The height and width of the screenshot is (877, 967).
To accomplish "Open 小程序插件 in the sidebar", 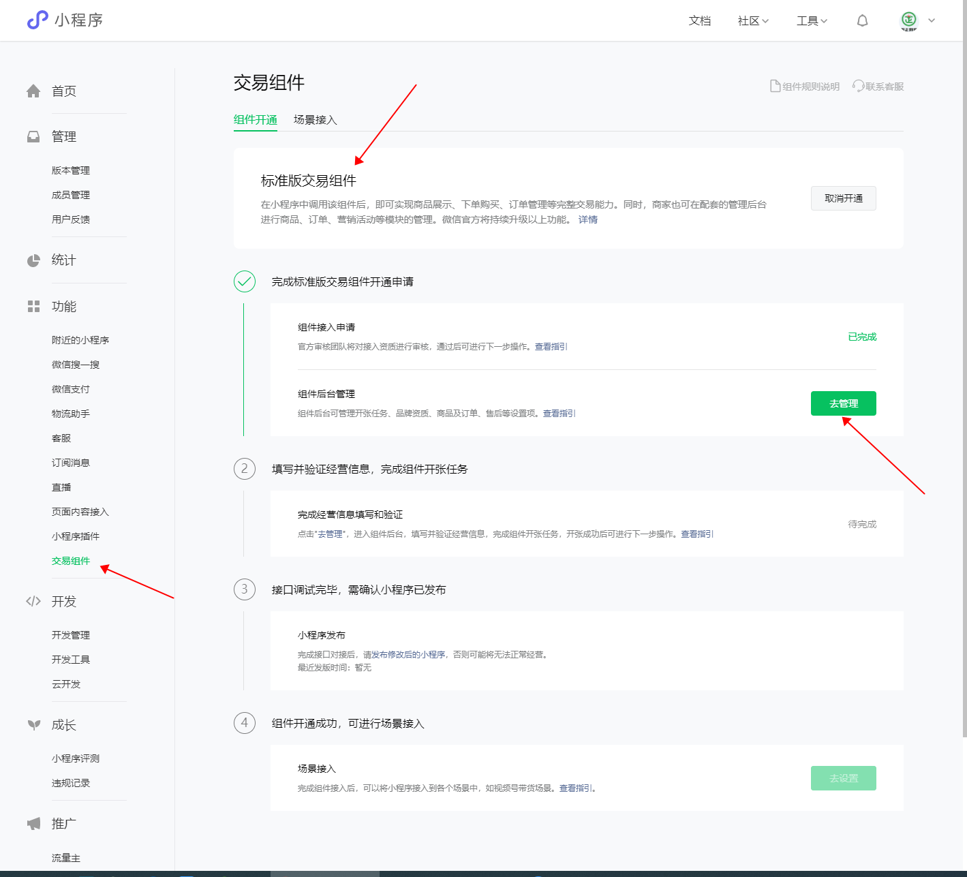I will (x=76, y=536).
